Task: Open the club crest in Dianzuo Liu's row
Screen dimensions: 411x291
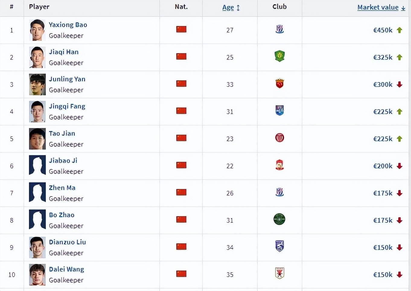Action: click(x=279, y=246)
